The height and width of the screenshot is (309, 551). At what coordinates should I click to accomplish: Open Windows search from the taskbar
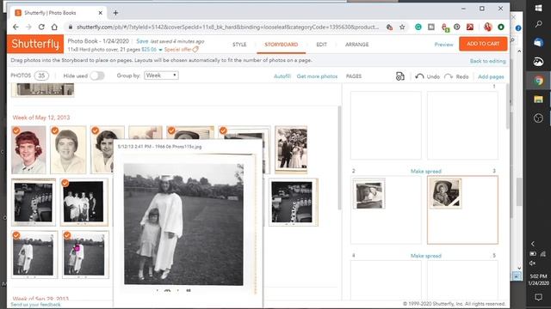[538, 24]
